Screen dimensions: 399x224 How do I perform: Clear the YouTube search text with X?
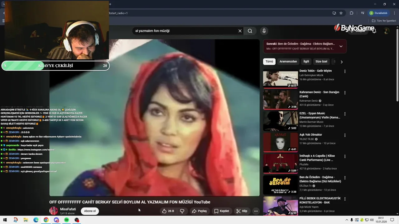[240, 31]
